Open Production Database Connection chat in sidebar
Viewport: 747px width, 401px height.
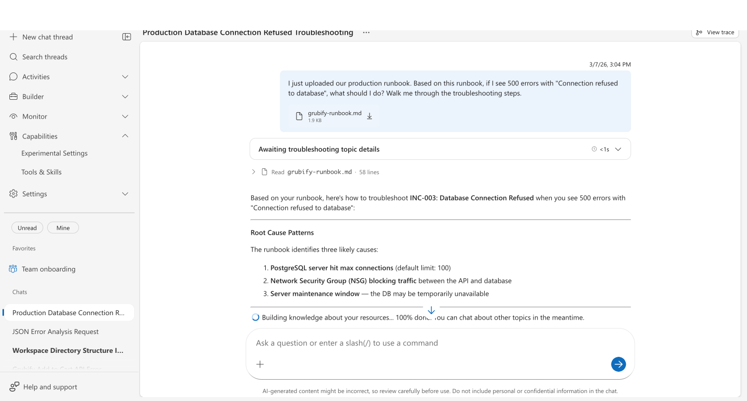(69, 313)
